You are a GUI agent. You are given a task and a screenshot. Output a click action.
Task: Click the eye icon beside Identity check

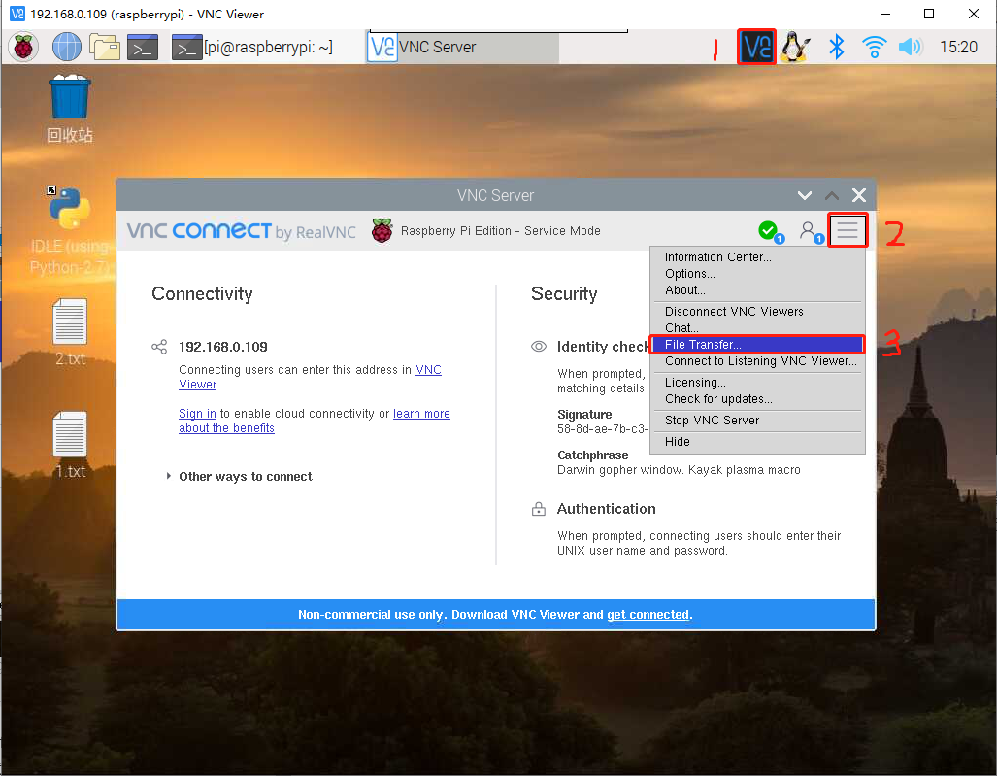click(539, 347)
